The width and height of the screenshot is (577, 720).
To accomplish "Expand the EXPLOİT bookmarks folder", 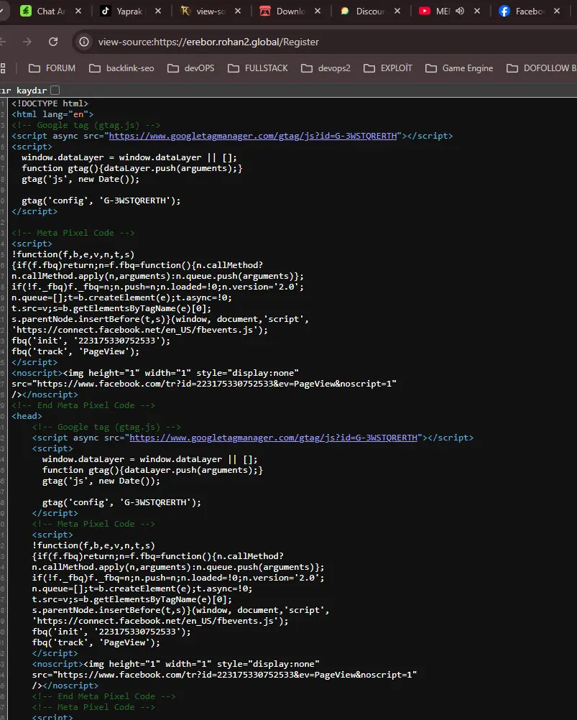I will click(387, 68).
